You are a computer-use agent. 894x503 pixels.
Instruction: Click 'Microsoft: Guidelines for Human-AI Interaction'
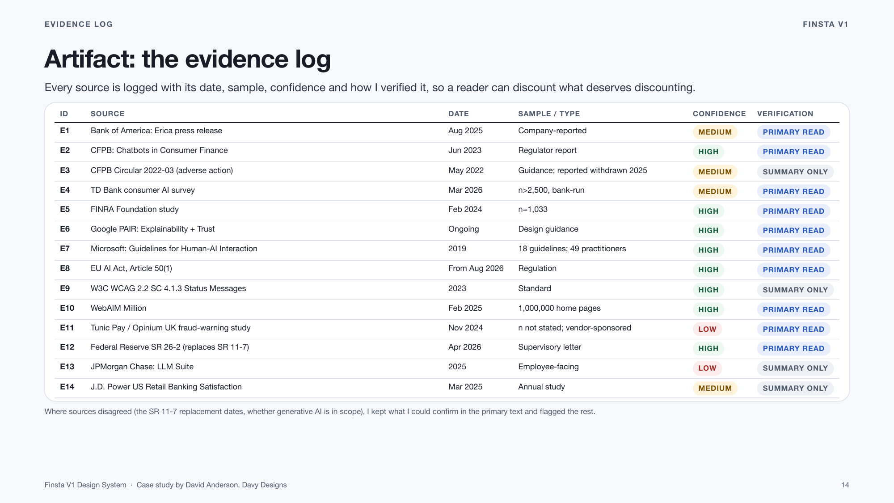[174, 249]
